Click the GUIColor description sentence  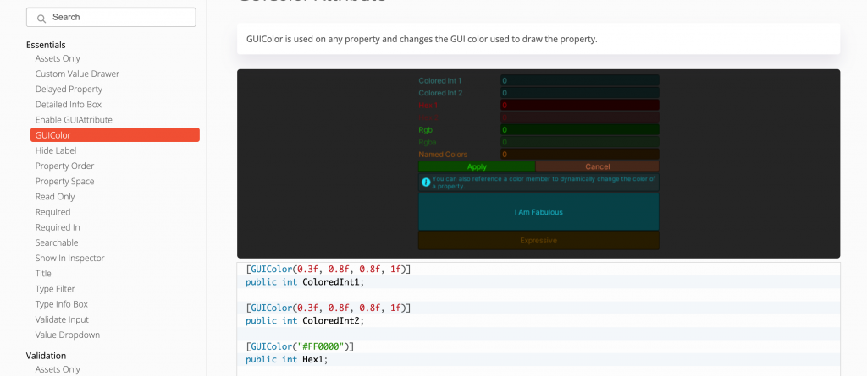[422, 39]
